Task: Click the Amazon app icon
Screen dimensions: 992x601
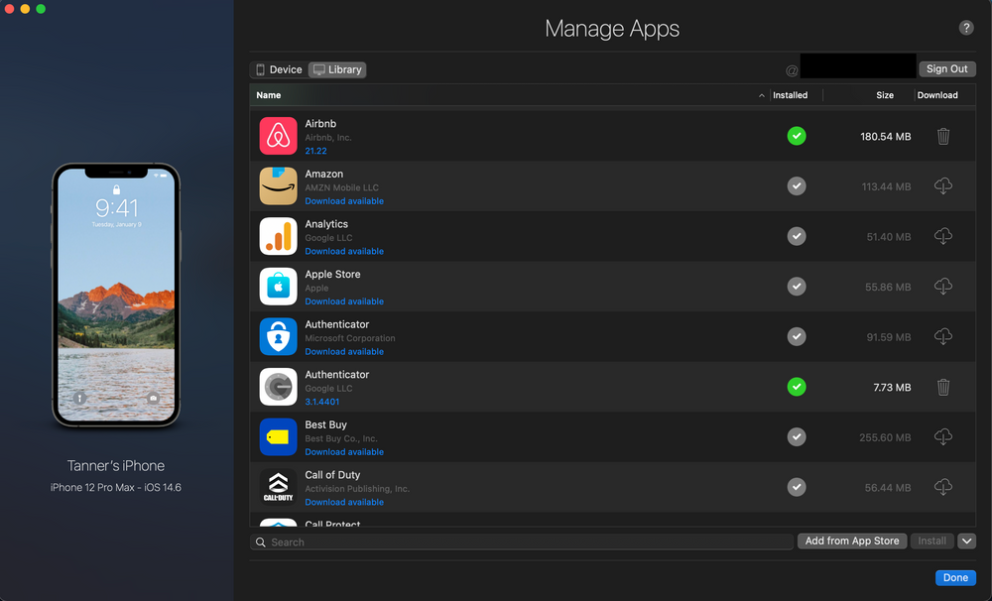Action: [x=279, y=186]
